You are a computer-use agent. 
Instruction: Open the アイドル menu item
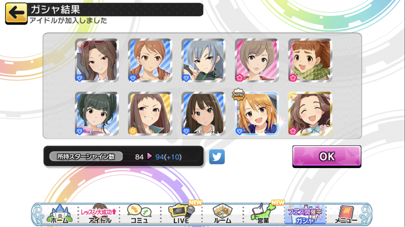click(99, 215)
